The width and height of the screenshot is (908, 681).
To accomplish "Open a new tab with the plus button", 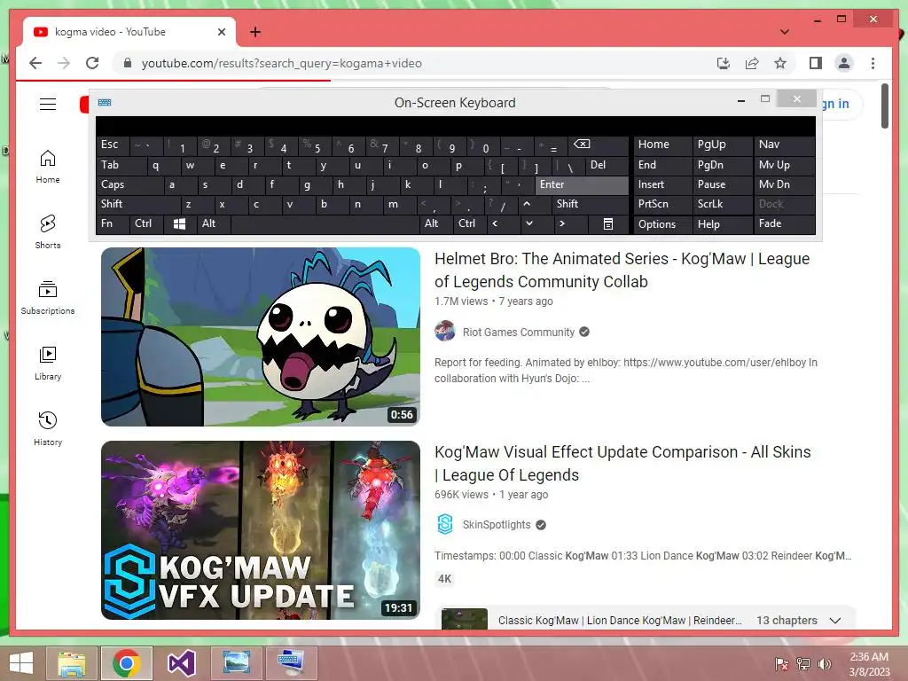I will tap(254, 32).
